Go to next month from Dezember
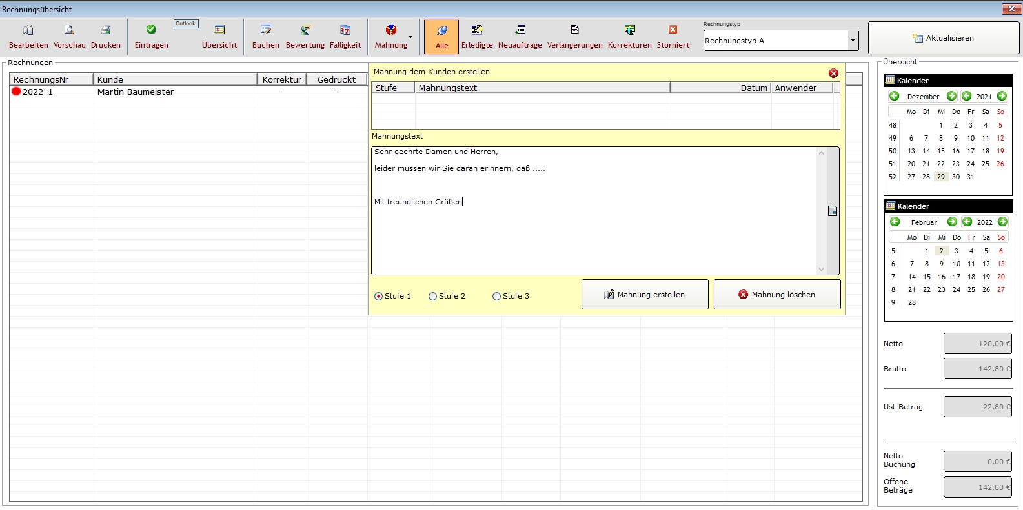Viewport: 1023px width, 510px height. (x=951, y=96)
